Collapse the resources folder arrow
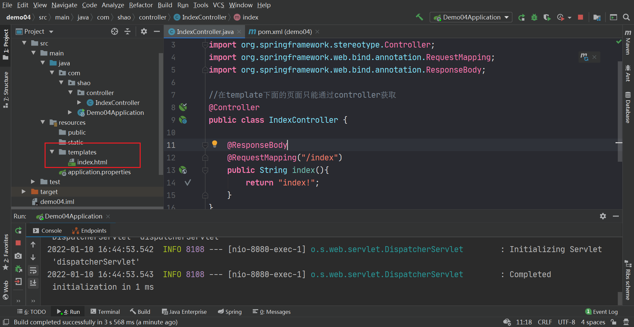This screenshot has width=634, height=327. click(43, 122)
